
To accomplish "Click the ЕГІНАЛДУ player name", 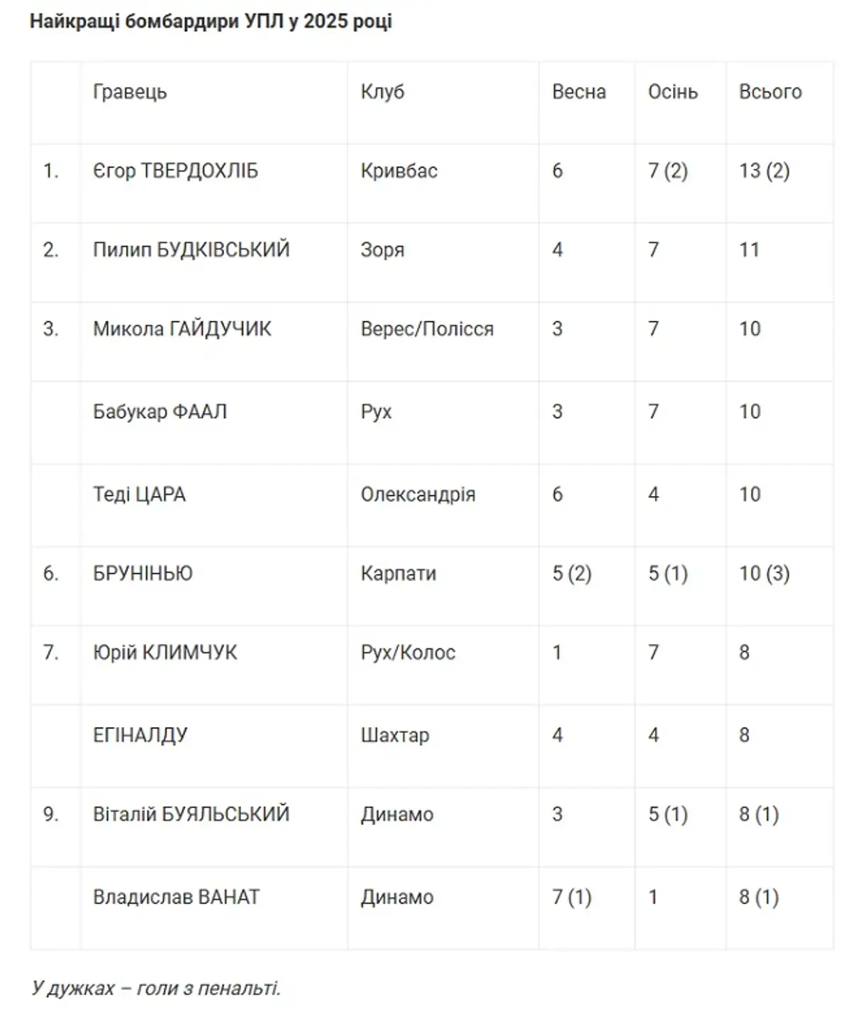I will 140,735.
